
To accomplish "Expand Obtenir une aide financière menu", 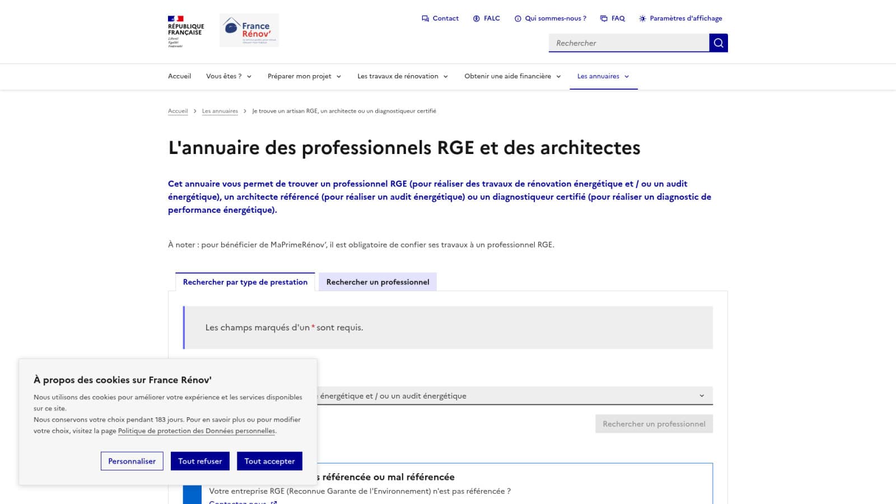I will coord(512,76).
